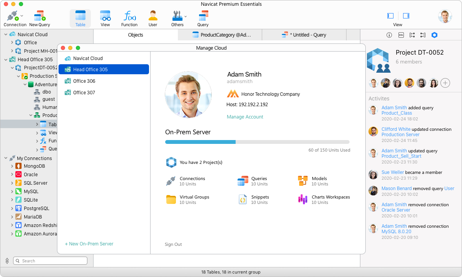
Task: Click the New Query toolbar icon
Action: [x=40, y=18]
